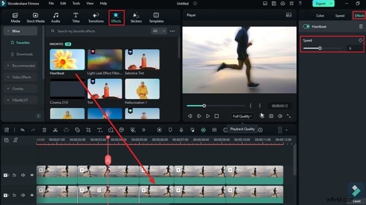Click the voiceover microphone icon in toolbar
This screenshot has width=366, height=205.
coord(181,130)
